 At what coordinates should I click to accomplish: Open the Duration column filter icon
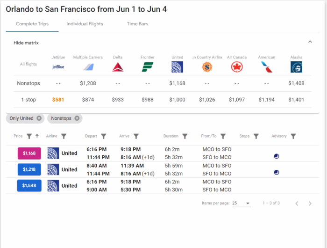point(185,136)
